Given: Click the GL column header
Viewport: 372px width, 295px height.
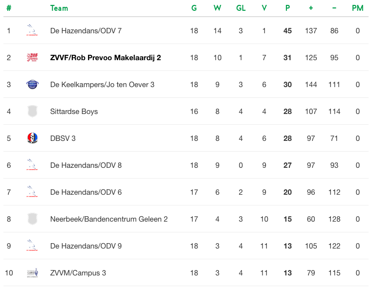Looking at the screenshot, I should pyautogui.click(x=241, y=8).
